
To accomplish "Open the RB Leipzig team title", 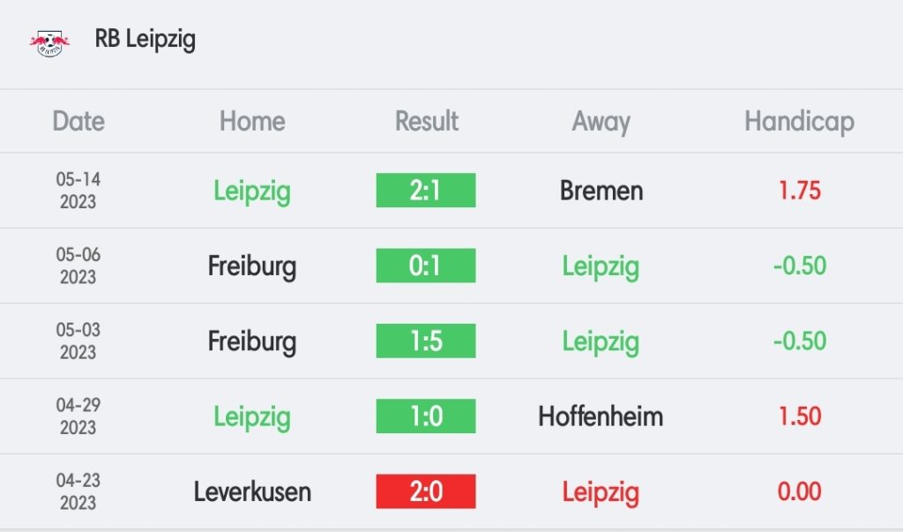I will (146, 40).
